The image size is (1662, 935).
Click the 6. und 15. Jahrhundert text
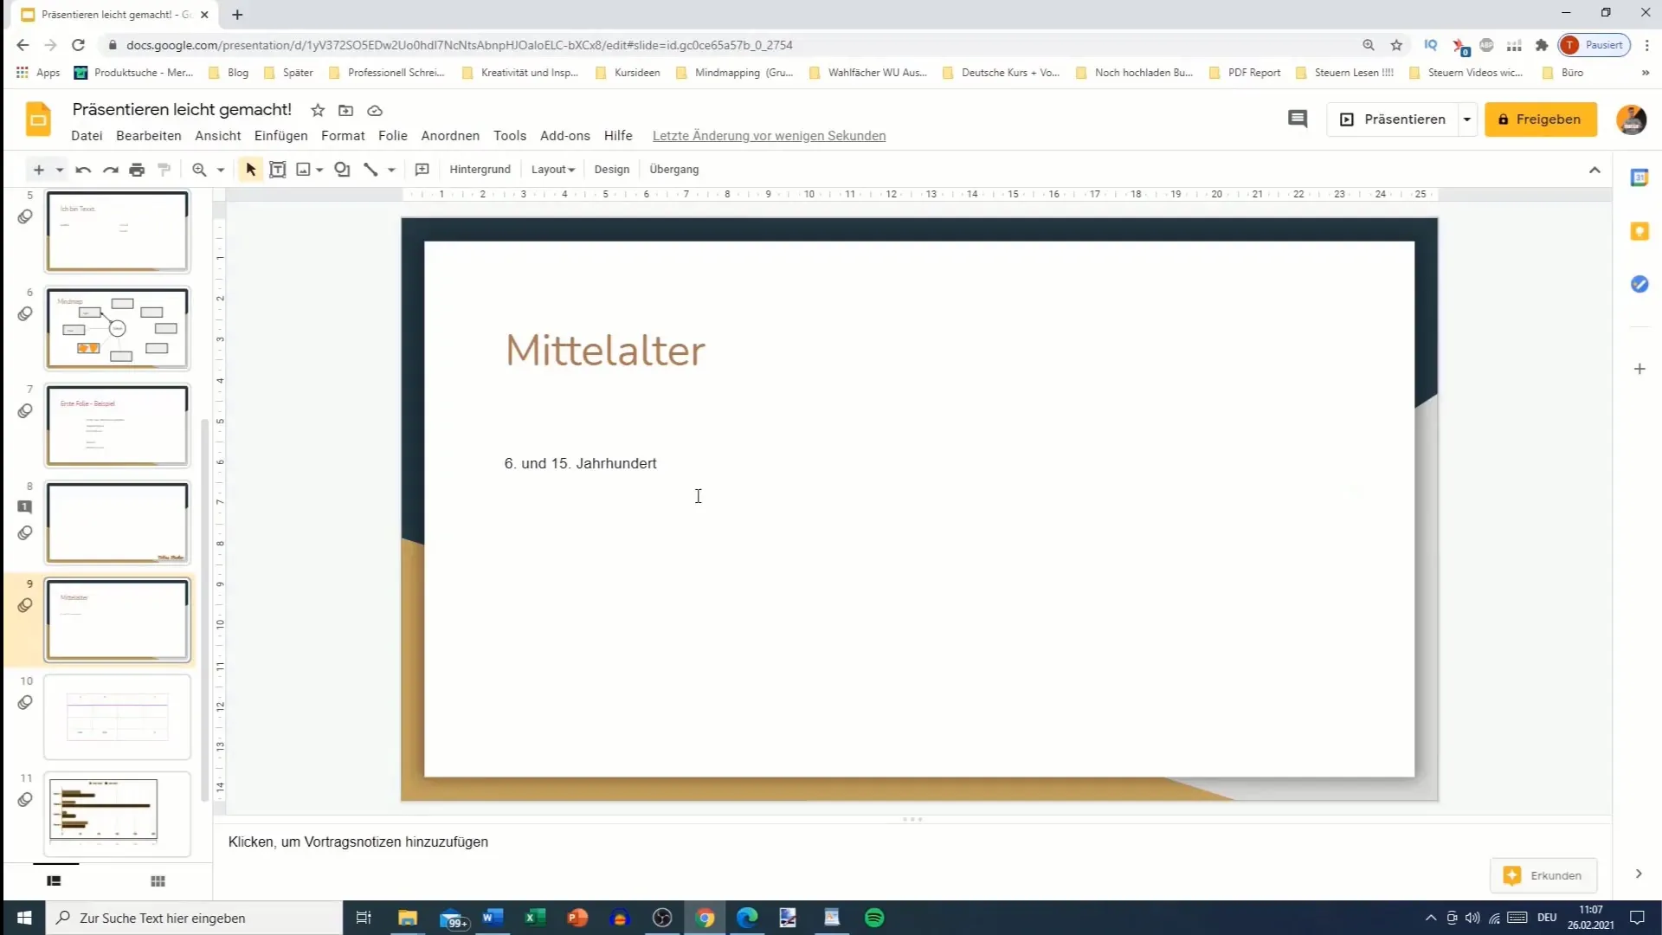coord(580,463)
